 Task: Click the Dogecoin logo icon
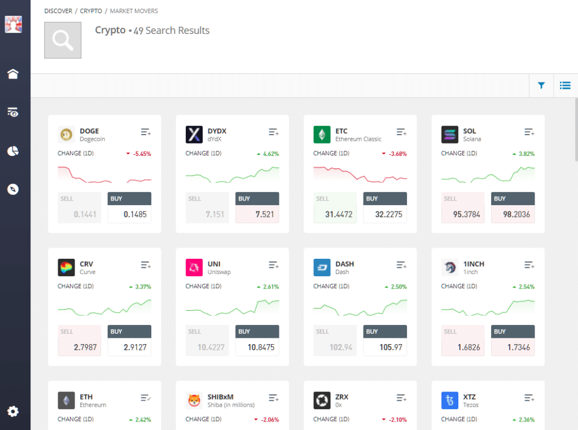67,134
